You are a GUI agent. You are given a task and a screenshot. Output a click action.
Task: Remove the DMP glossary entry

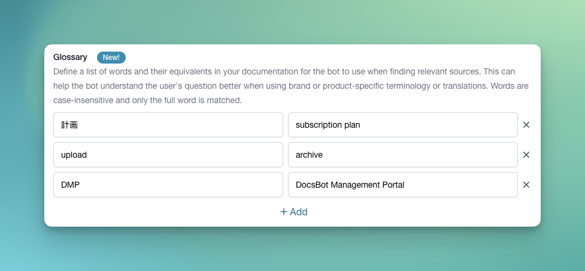point(526,185)
